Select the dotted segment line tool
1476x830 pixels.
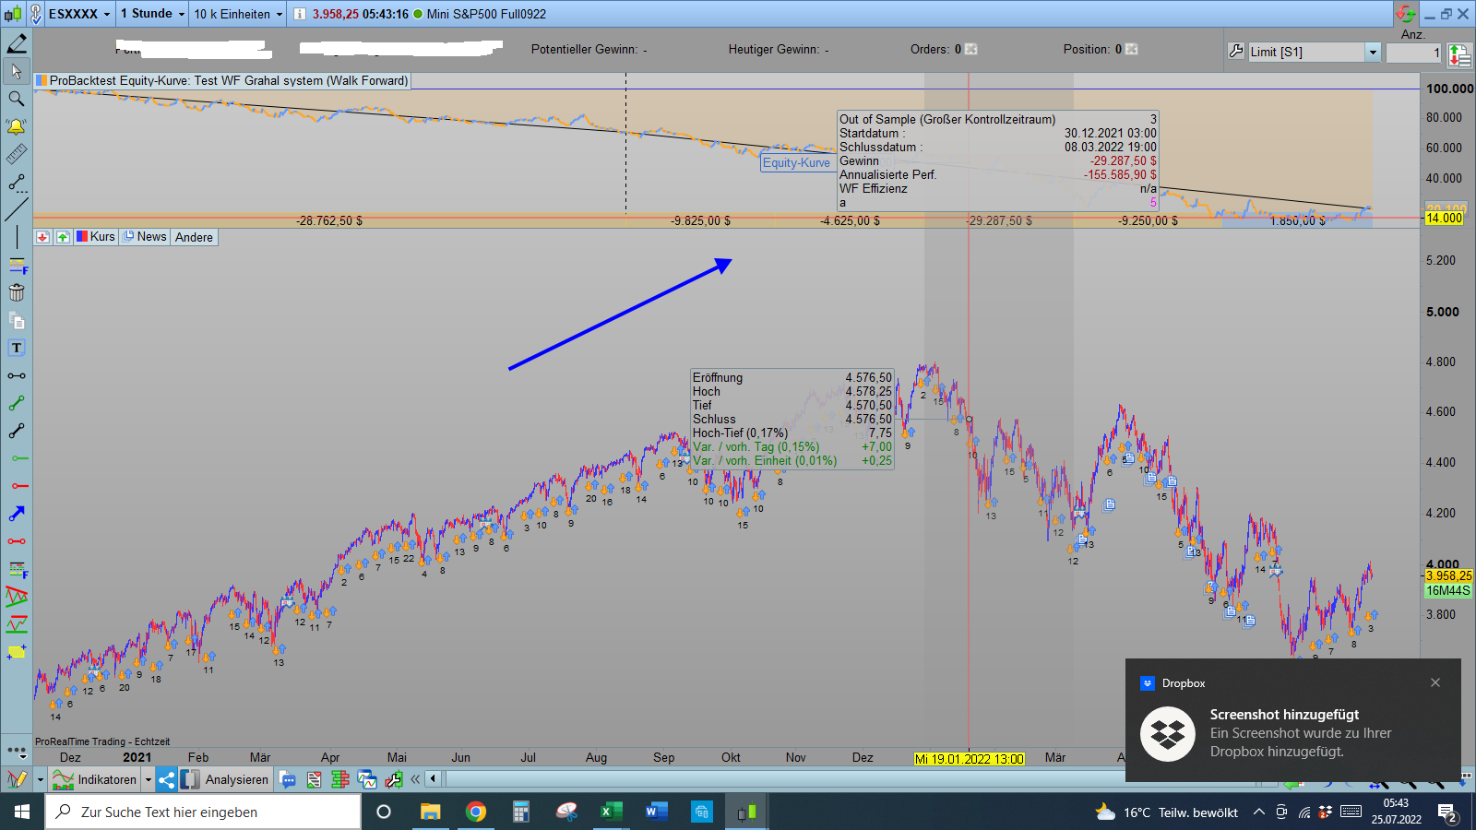[17, 183]
